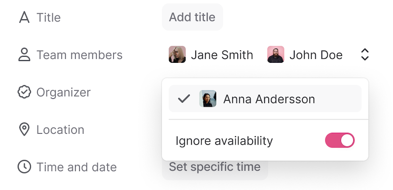The height and width of the screenshot is (190, 393).
Task: Click Anna Andersson's avatar photo
Action: (x=208, y=99)
